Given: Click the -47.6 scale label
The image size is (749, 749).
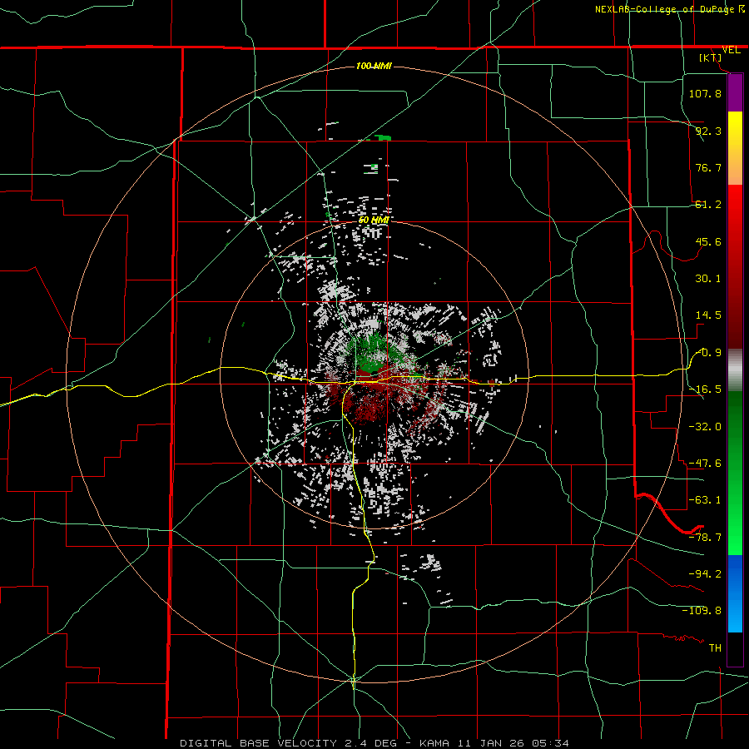Looking at the screenshot, I should click(705, 464).
